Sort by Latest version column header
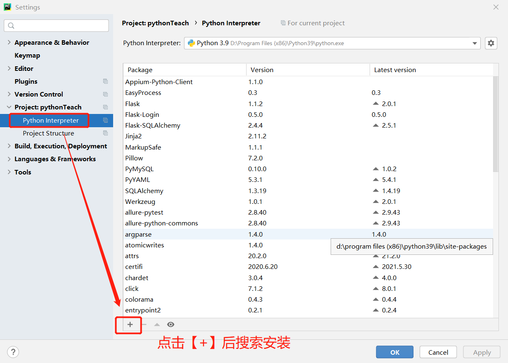The height and width of the screenshot is (363, 508). pos(431,70)
